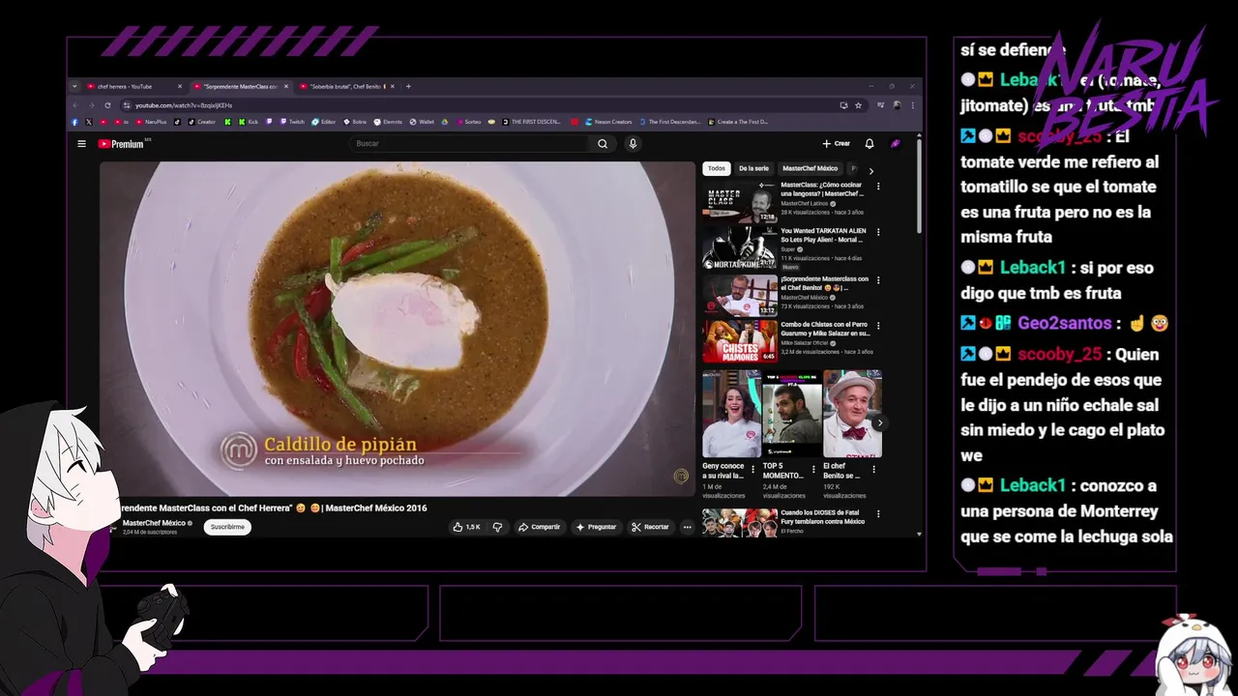Open the YouTube guide hamburger menu
Image resolution: width=1238 pixels, height=696 pixels.
coord(81,144)
